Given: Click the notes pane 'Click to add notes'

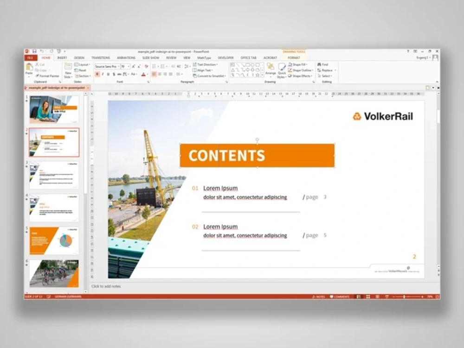Looking at the screenshot, I should point(106,286).
